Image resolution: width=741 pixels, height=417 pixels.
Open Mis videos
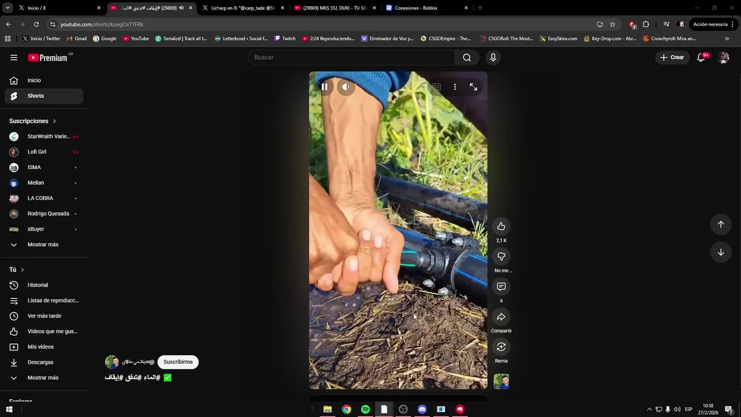pos(44,347)
